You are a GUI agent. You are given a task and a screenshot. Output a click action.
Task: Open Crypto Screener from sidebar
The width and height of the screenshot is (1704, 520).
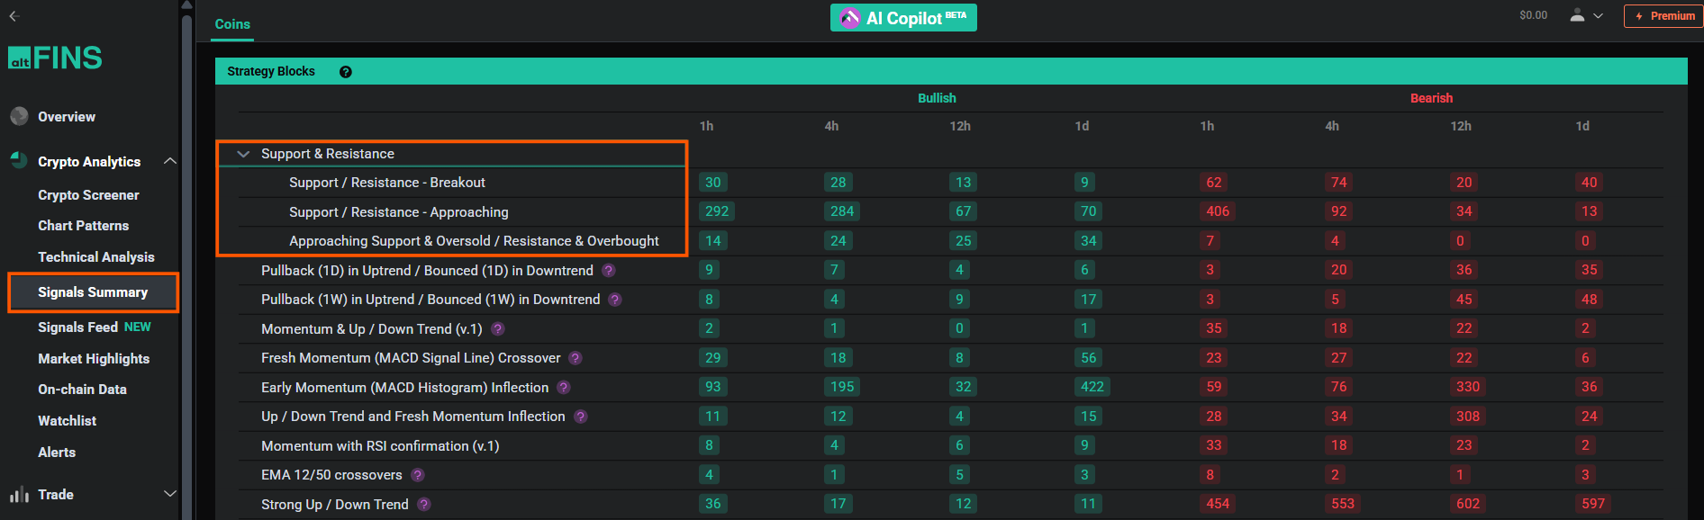click(x=88, y=195)
